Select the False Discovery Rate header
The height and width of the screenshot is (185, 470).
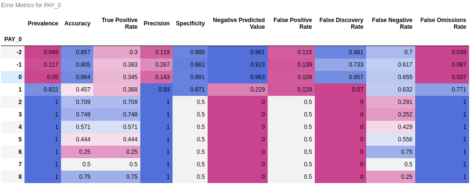pyautogui.click(x=341, y=23)
